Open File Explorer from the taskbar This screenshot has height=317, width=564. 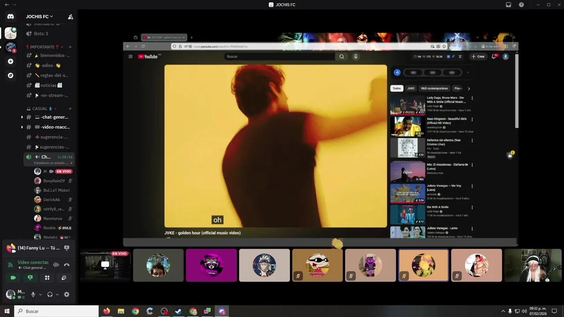[121, 311]
